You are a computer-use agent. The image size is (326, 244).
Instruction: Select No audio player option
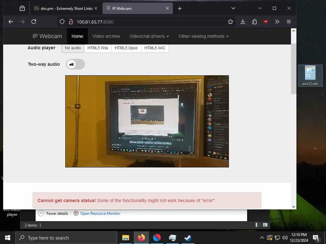73,48
